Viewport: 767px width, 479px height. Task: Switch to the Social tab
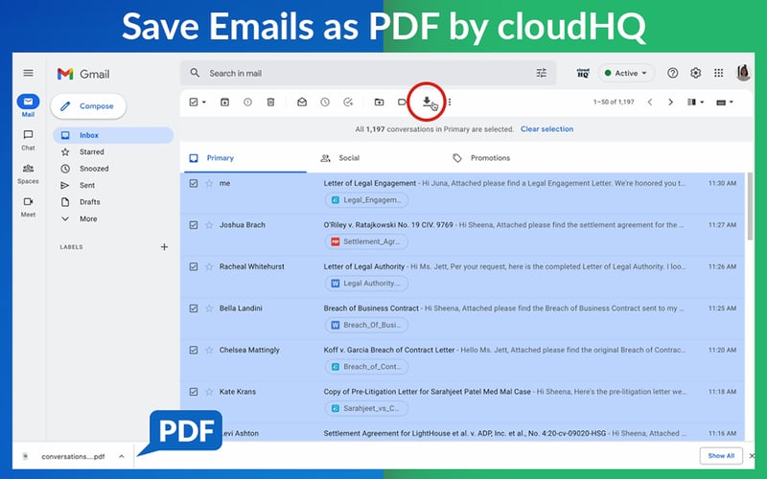[349, 158]
